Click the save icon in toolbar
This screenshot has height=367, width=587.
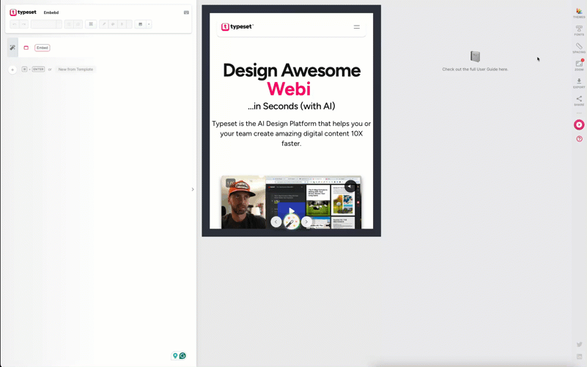[x=141, y=24]
